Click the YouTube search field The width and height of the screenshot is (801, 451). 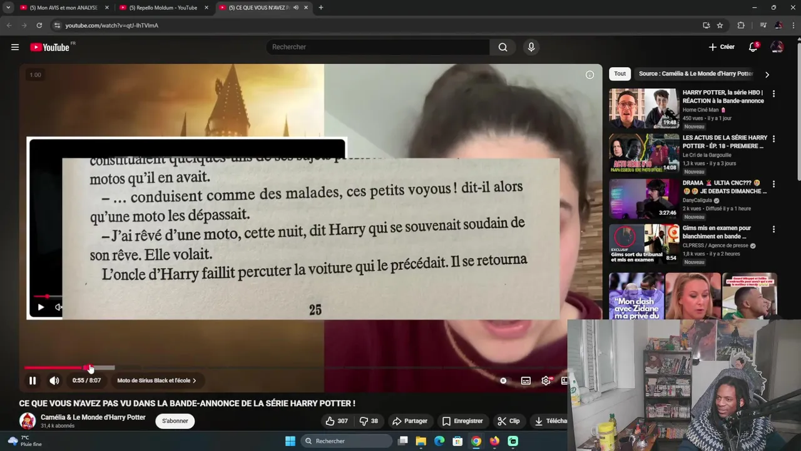click(x=378, y=47)
